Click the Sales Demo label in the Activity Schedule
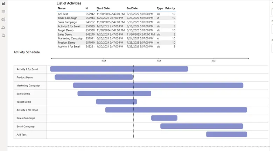Image resolution: width=273 pixels, height=151 pixels. tap(23, 94)
